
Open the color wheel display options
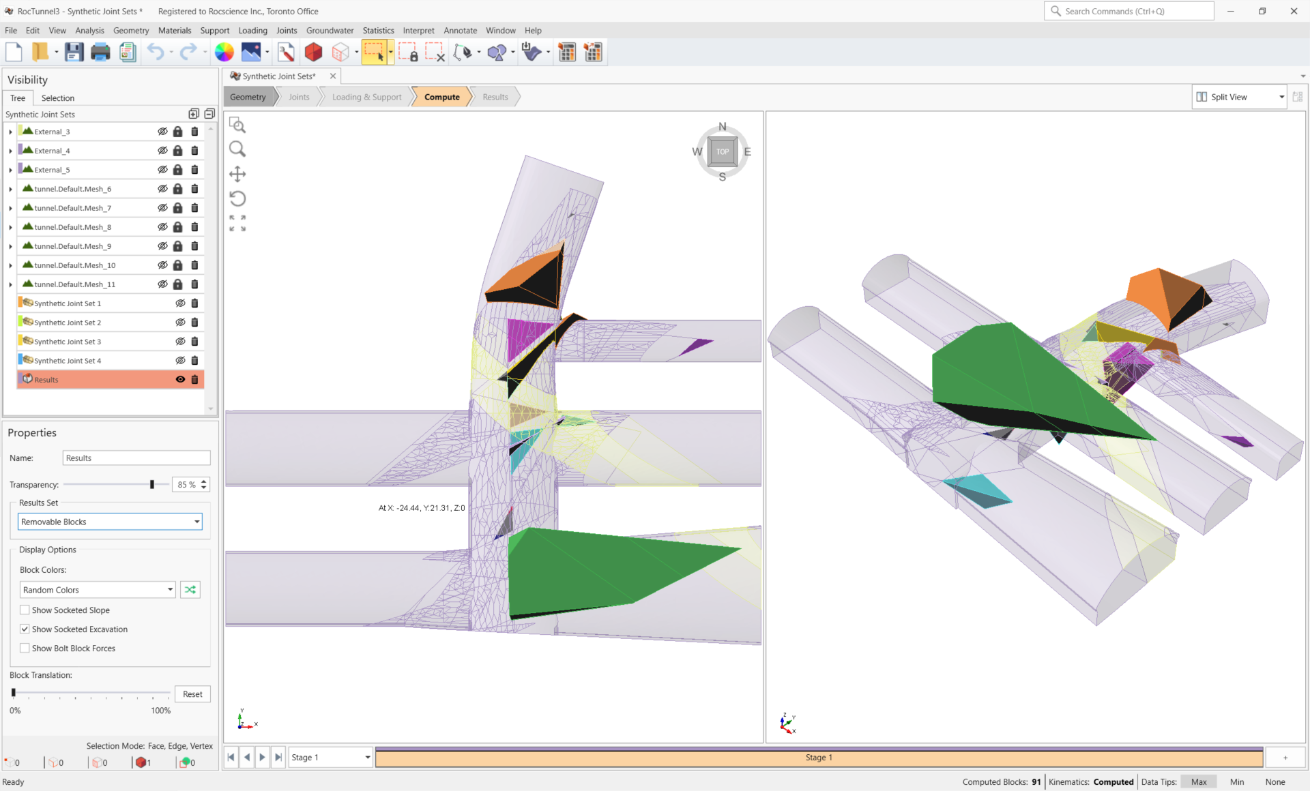(x=224, y=52)
